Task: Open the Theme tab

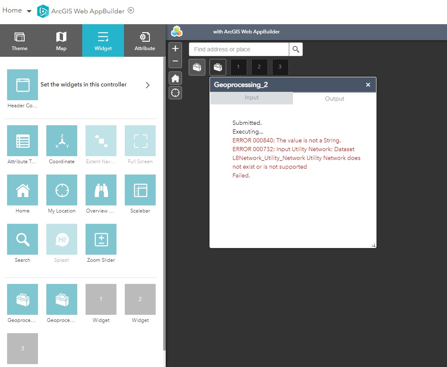Action: tap(19, 40)
